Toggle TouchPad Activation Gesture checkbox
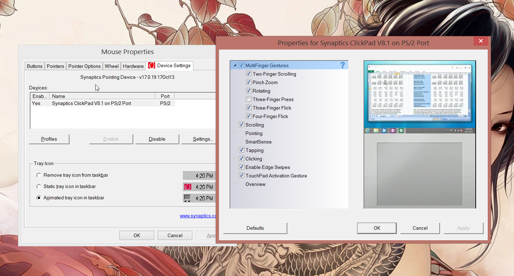The height and width of the screenshot is (276, 514). tap(242, 176)
